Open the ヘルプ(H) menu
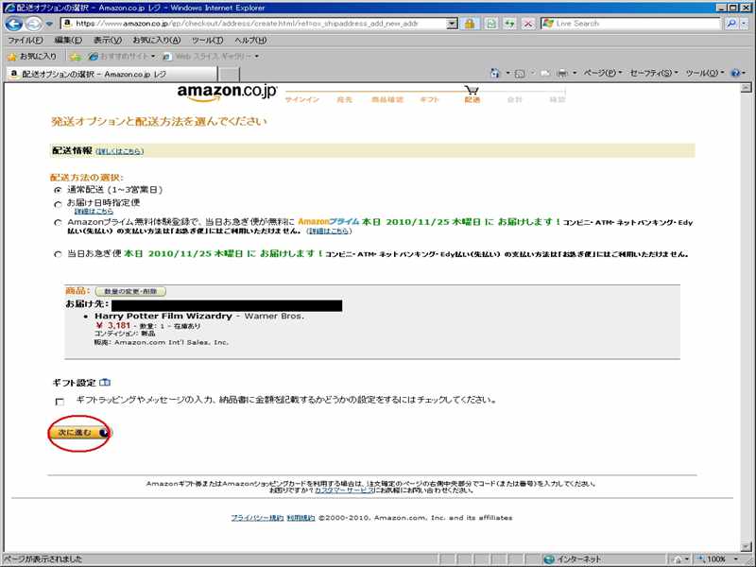The width and height of the screenshot is (756, 567). click(x=250, y=41)
